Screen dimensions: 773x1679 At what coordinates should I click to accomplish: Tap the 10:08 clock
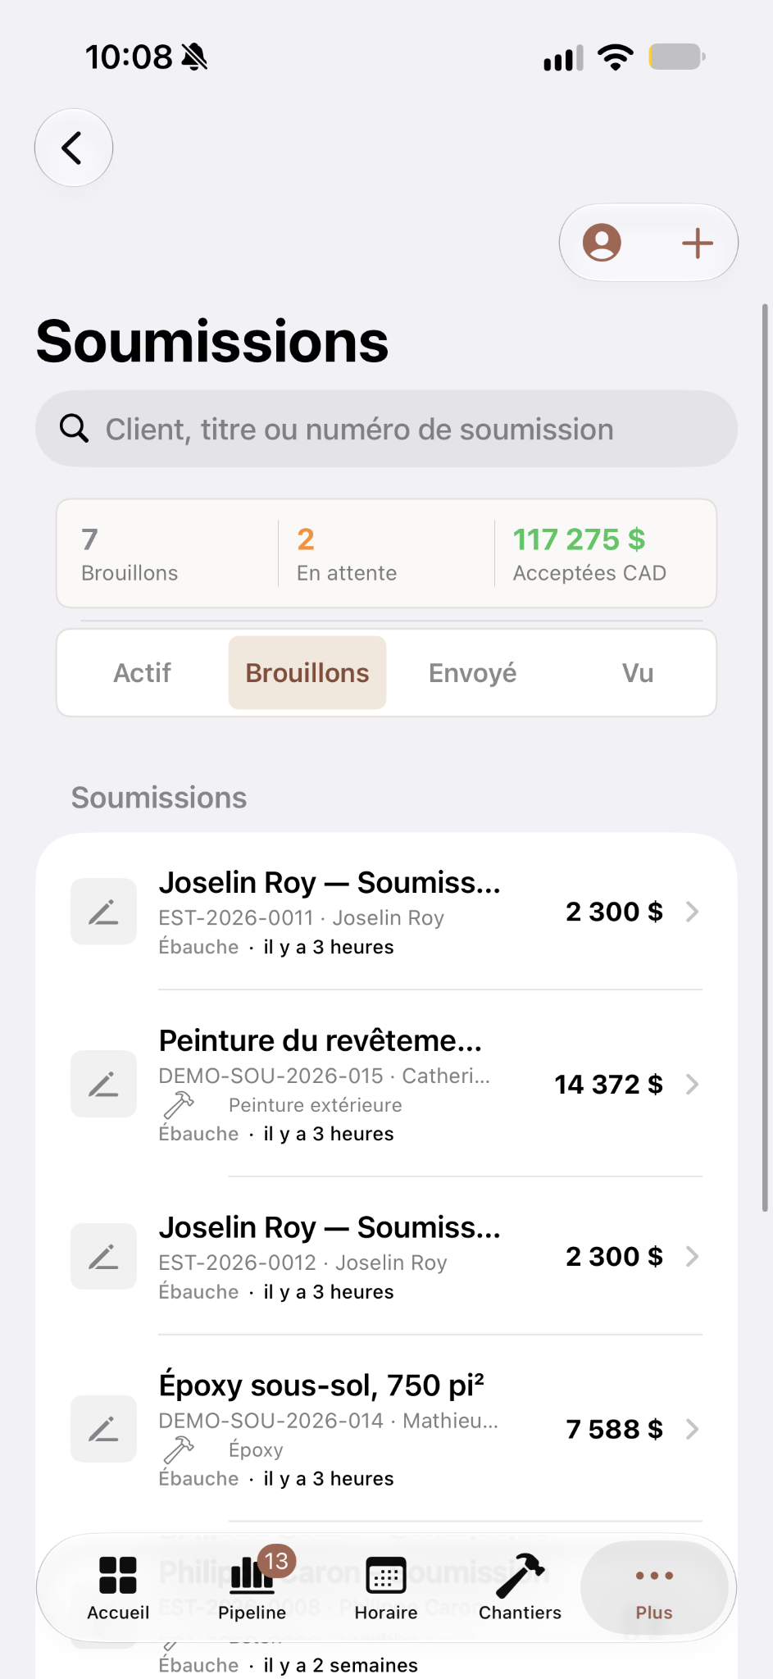coord(129,57)
